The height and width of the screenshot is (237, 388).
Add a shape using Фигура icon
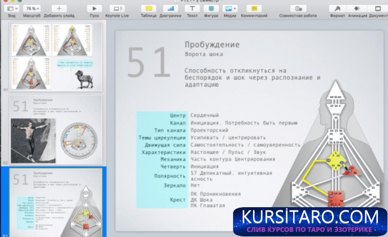point(211,8)
